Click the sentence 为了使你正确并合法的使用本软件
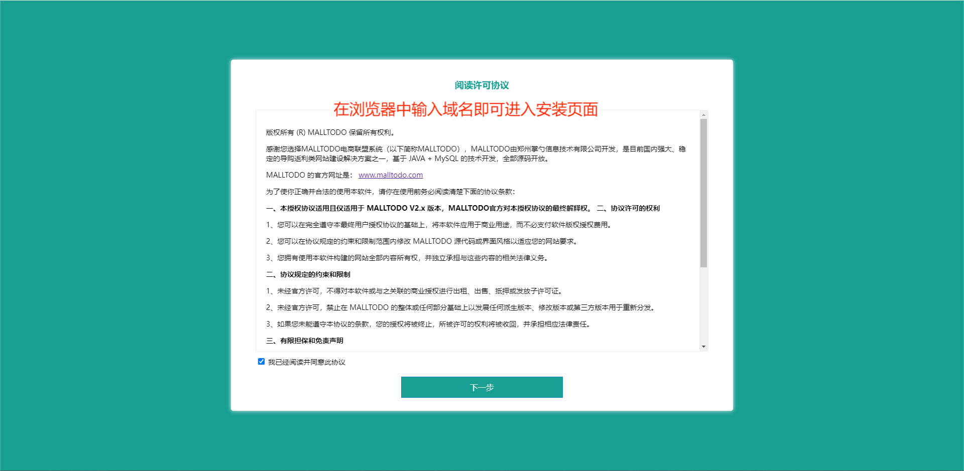Image resolution: width=964 pixels, height=471 pixels. click(391, 192)
